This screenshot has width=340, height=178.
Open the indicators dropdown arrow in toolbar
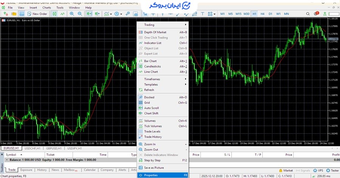112,14
